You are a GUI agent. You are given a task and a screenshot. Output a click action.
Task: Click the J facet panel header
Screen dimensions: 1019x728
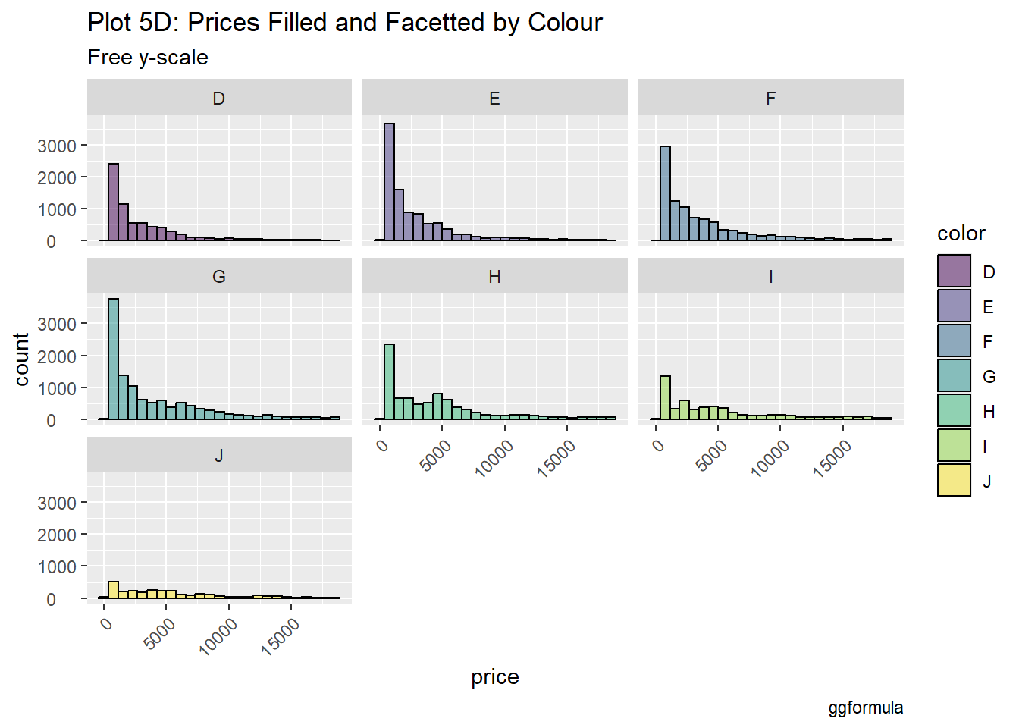(x=219, y=455)
